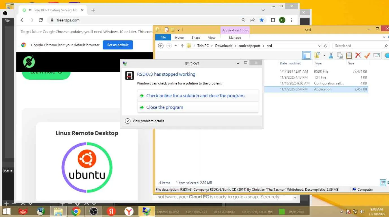This screenshot has height=217, width=389.
Task: Expand the Explorer ribbon chevron
Action: pyautogui.click(x=384, y=37)
